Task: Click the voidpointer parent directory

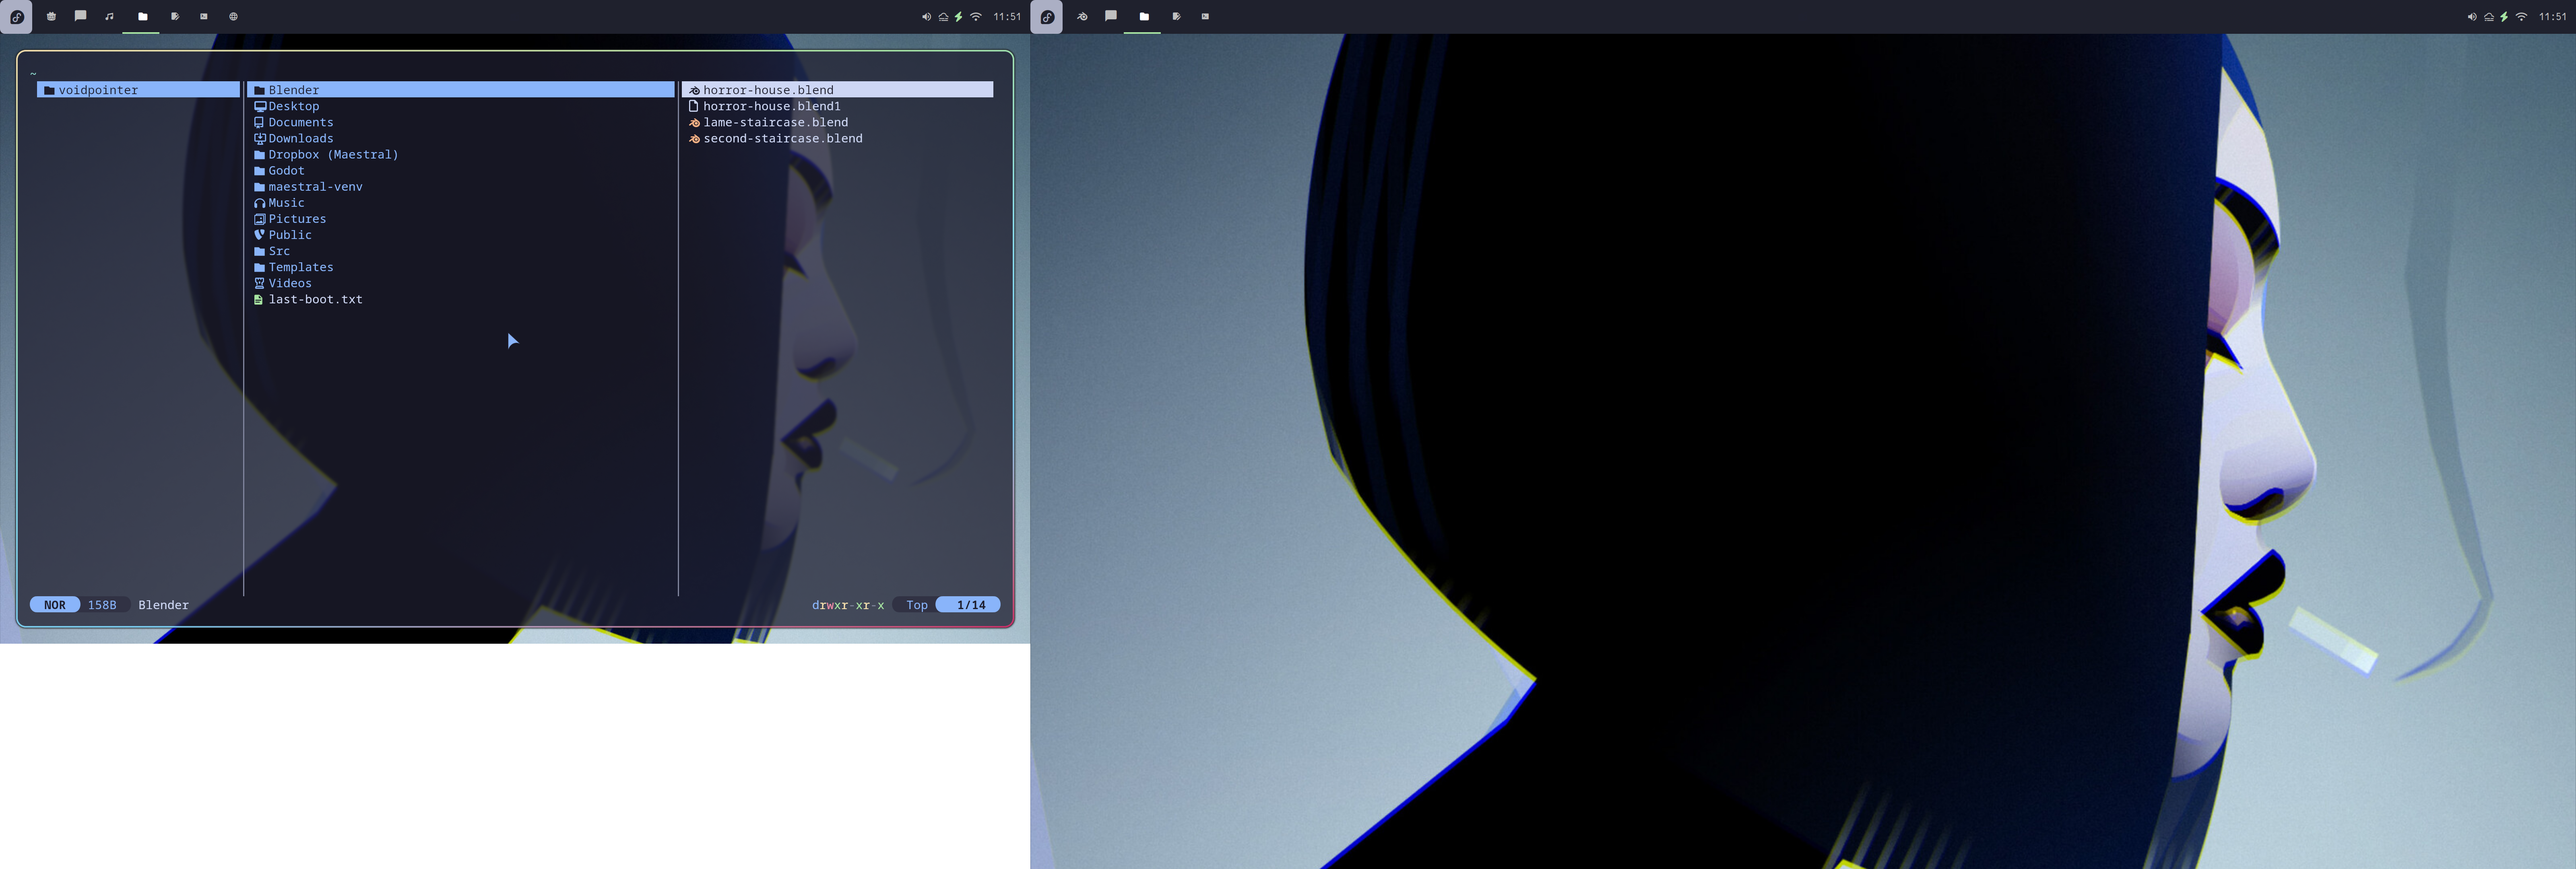Action: 98,90
